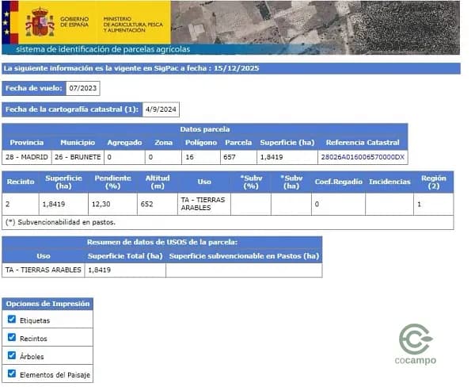
Task: Click the 26 - BRUNETE municipio cell
Action: [x=78, y=157]
